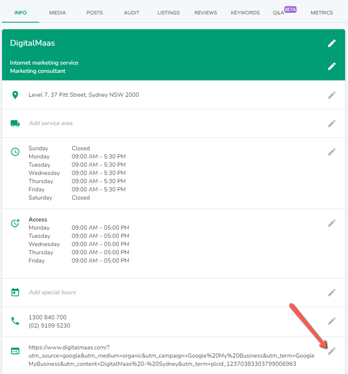Click Sunday Closed hours row

pyautogui.click(x=59, y=148)
